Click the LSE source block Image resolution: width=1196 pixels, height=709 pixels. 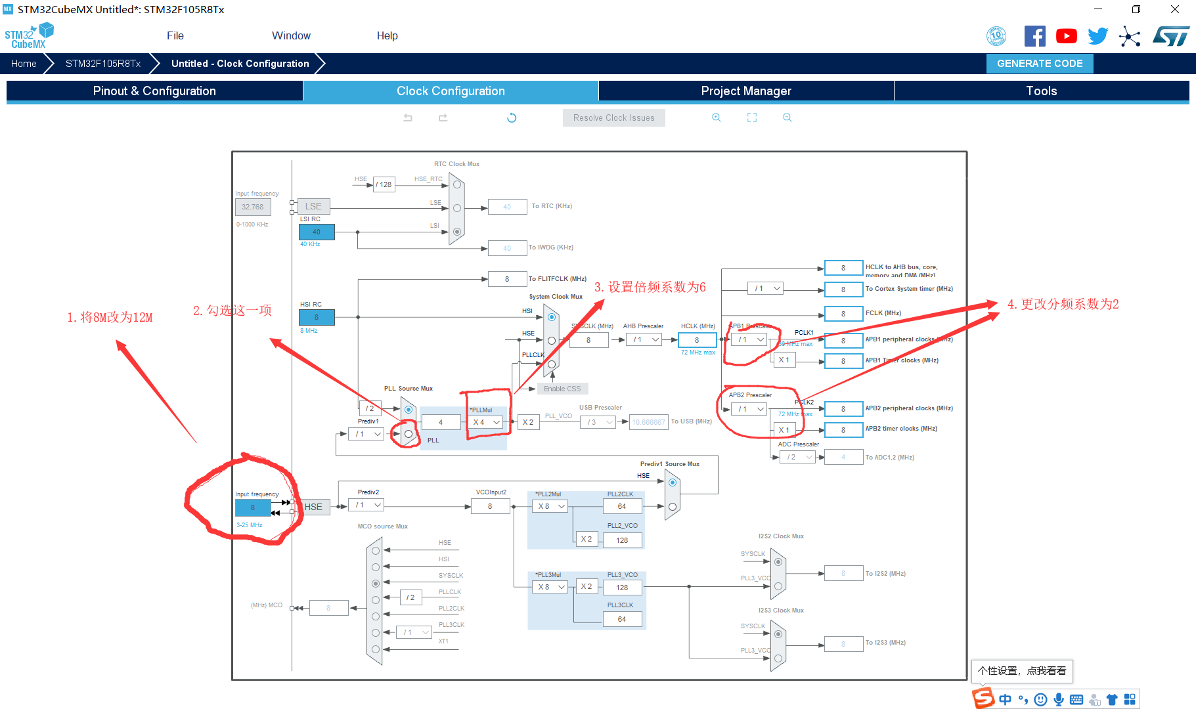pos(313,206)
